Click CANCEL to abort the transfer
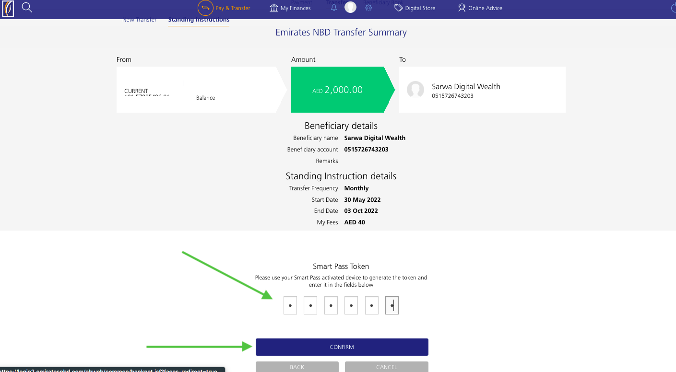The image size is (676, 372). click(x=386, y=366)
